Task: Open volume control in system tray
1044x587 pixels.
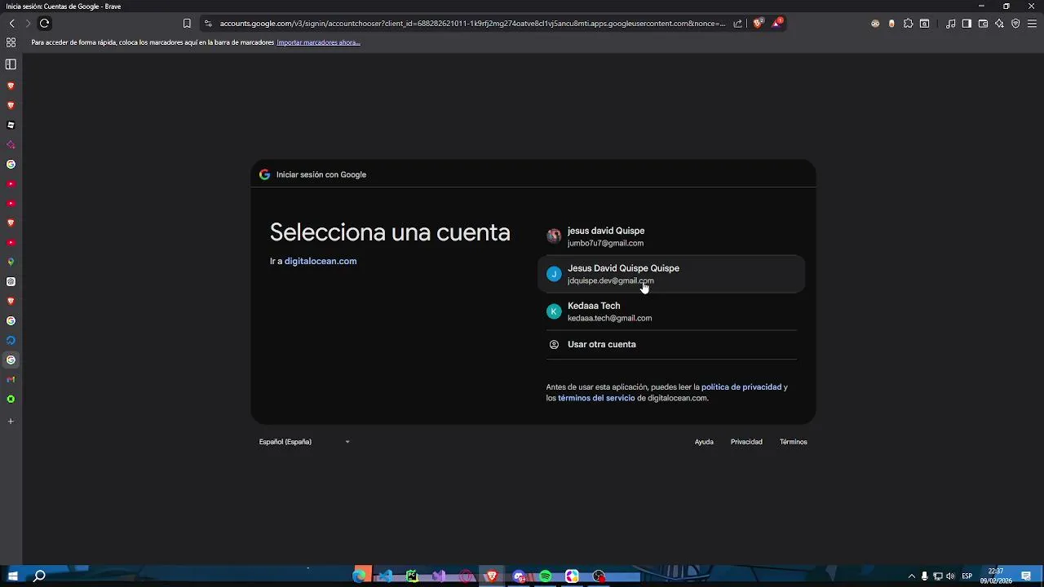Action: pyautogui.click(x=950, y=576)
